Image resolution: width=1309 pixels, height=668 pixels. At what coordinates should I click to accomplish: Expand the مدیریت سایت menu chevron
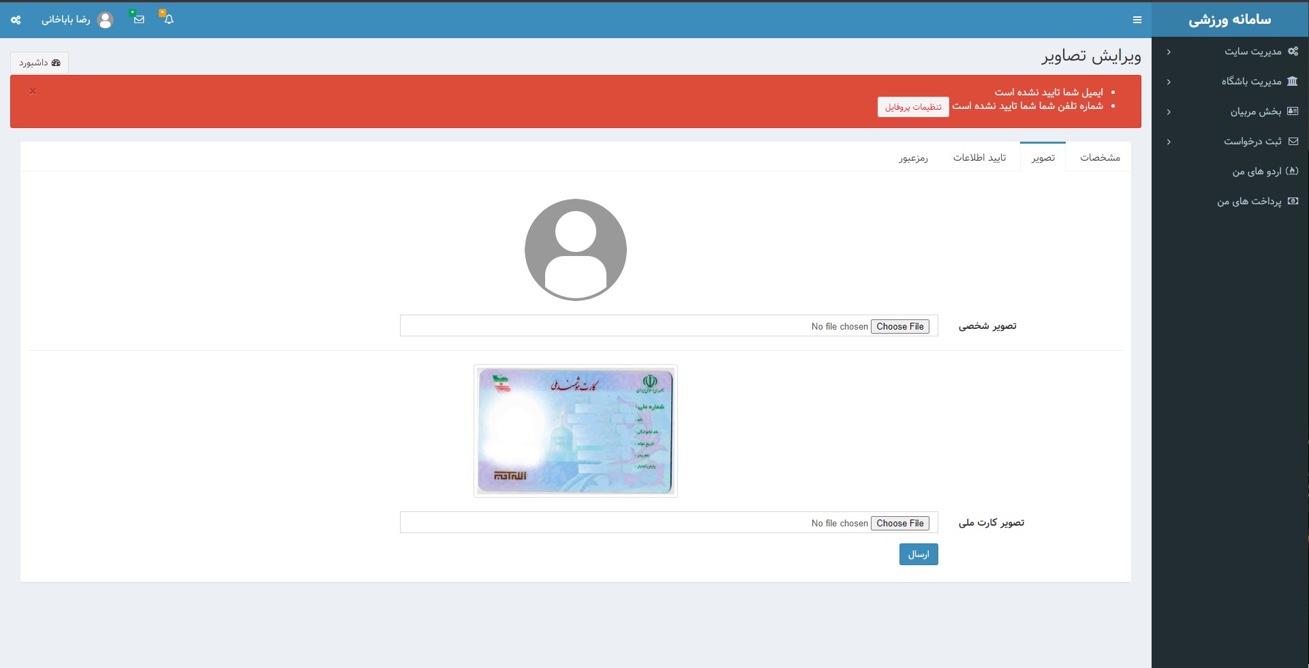(1169, 52)
